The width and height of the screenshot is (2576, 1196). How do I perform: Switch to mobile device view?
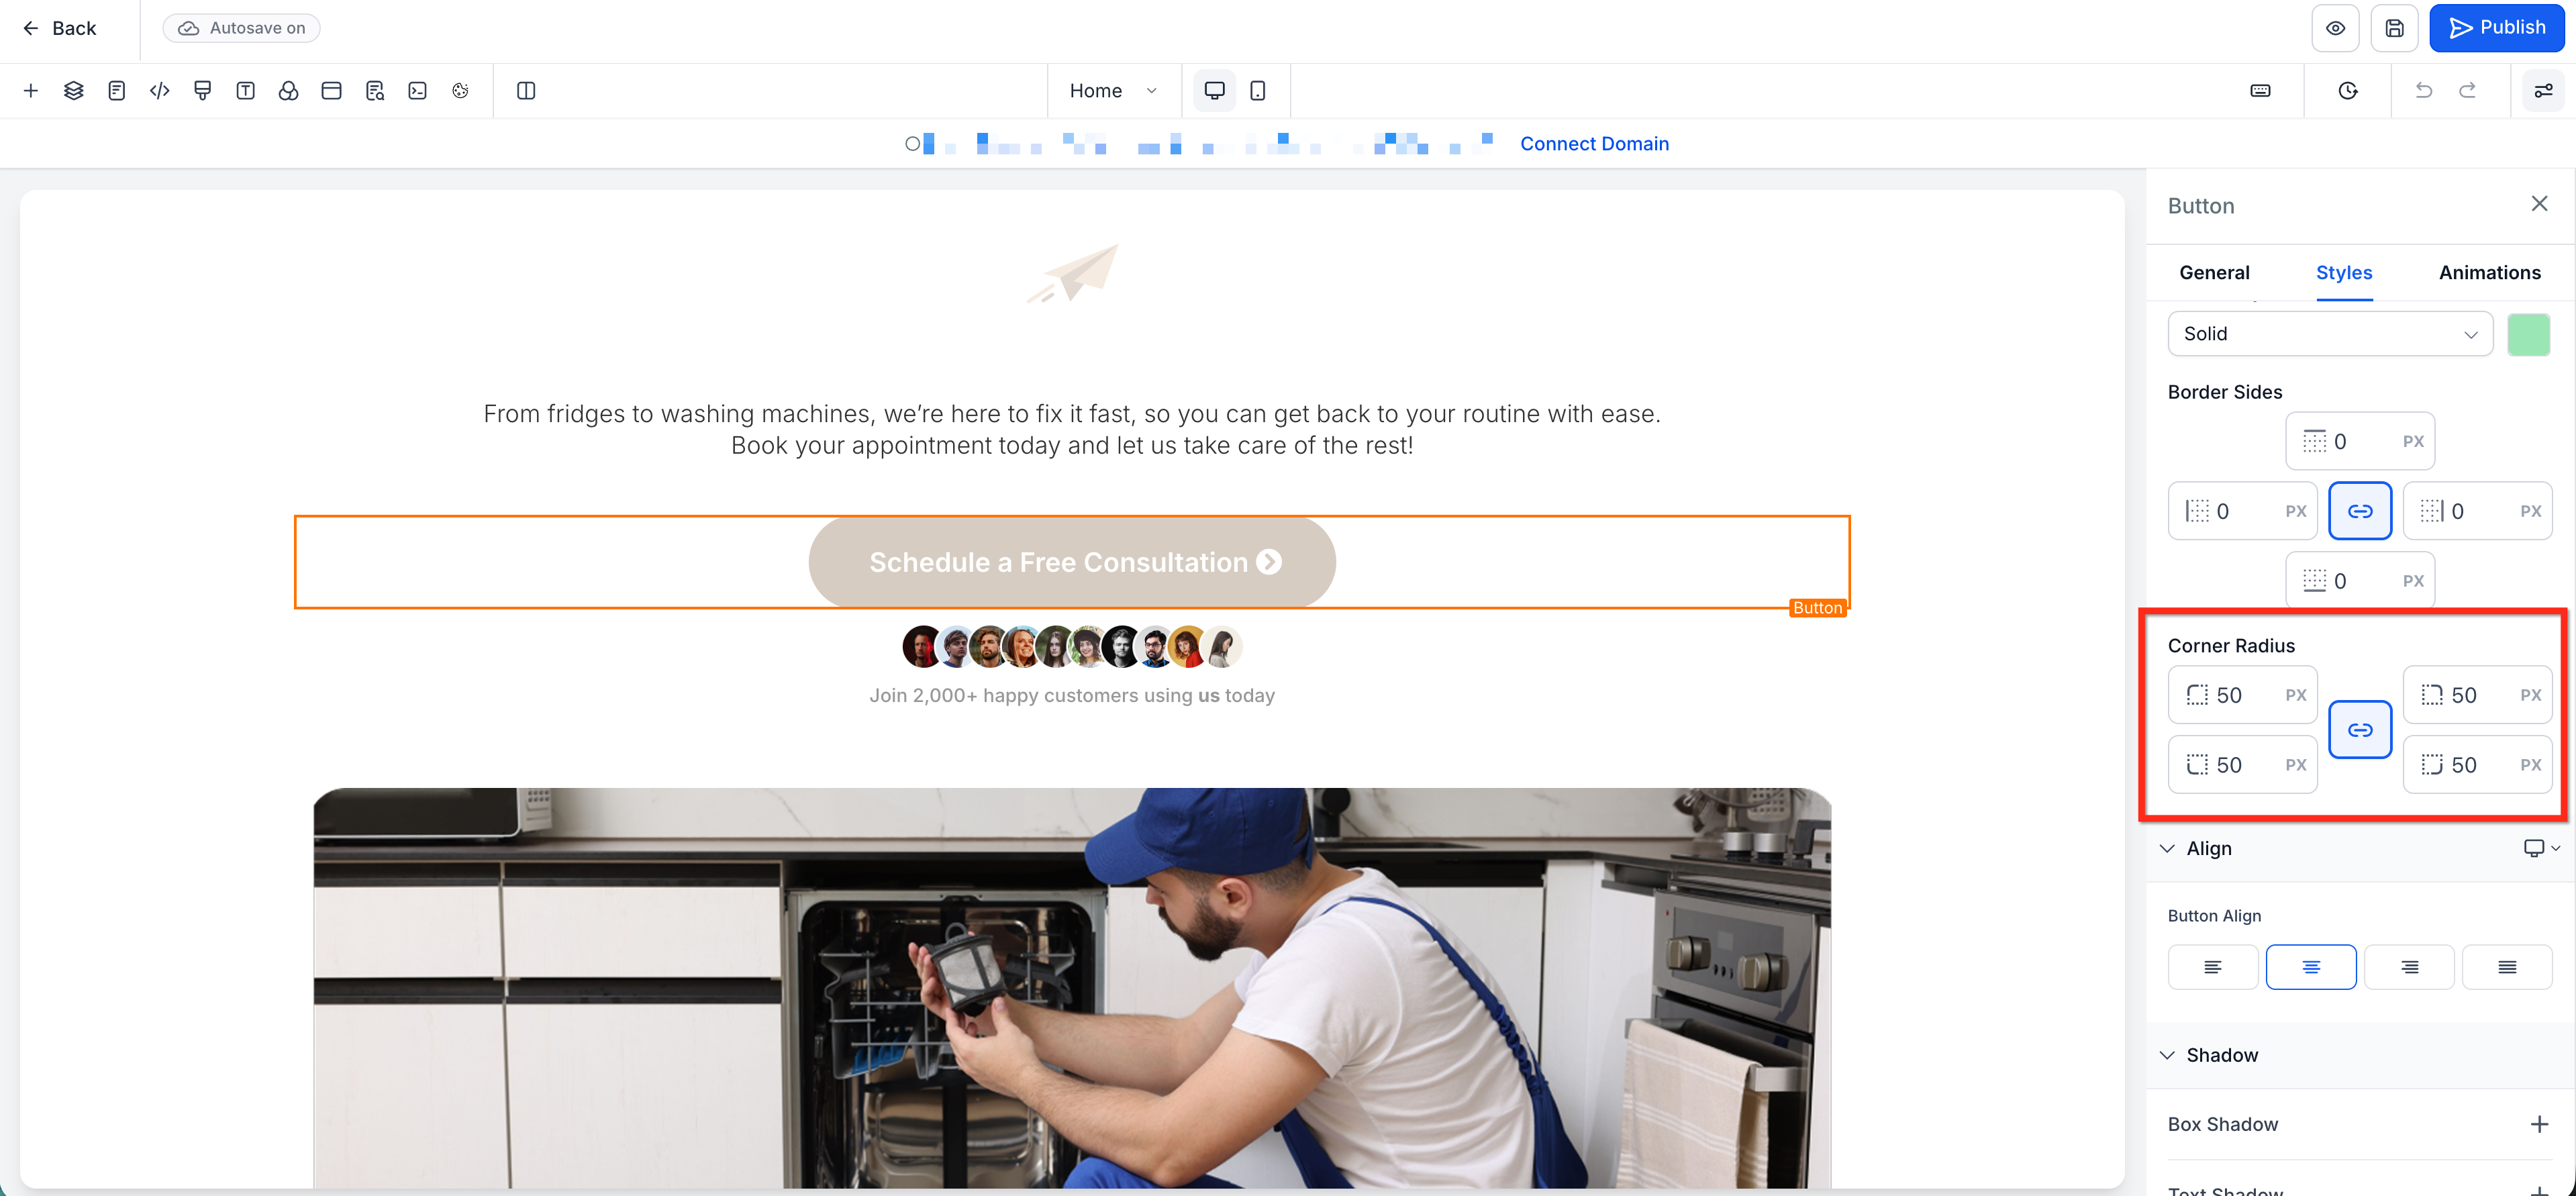1257,91
